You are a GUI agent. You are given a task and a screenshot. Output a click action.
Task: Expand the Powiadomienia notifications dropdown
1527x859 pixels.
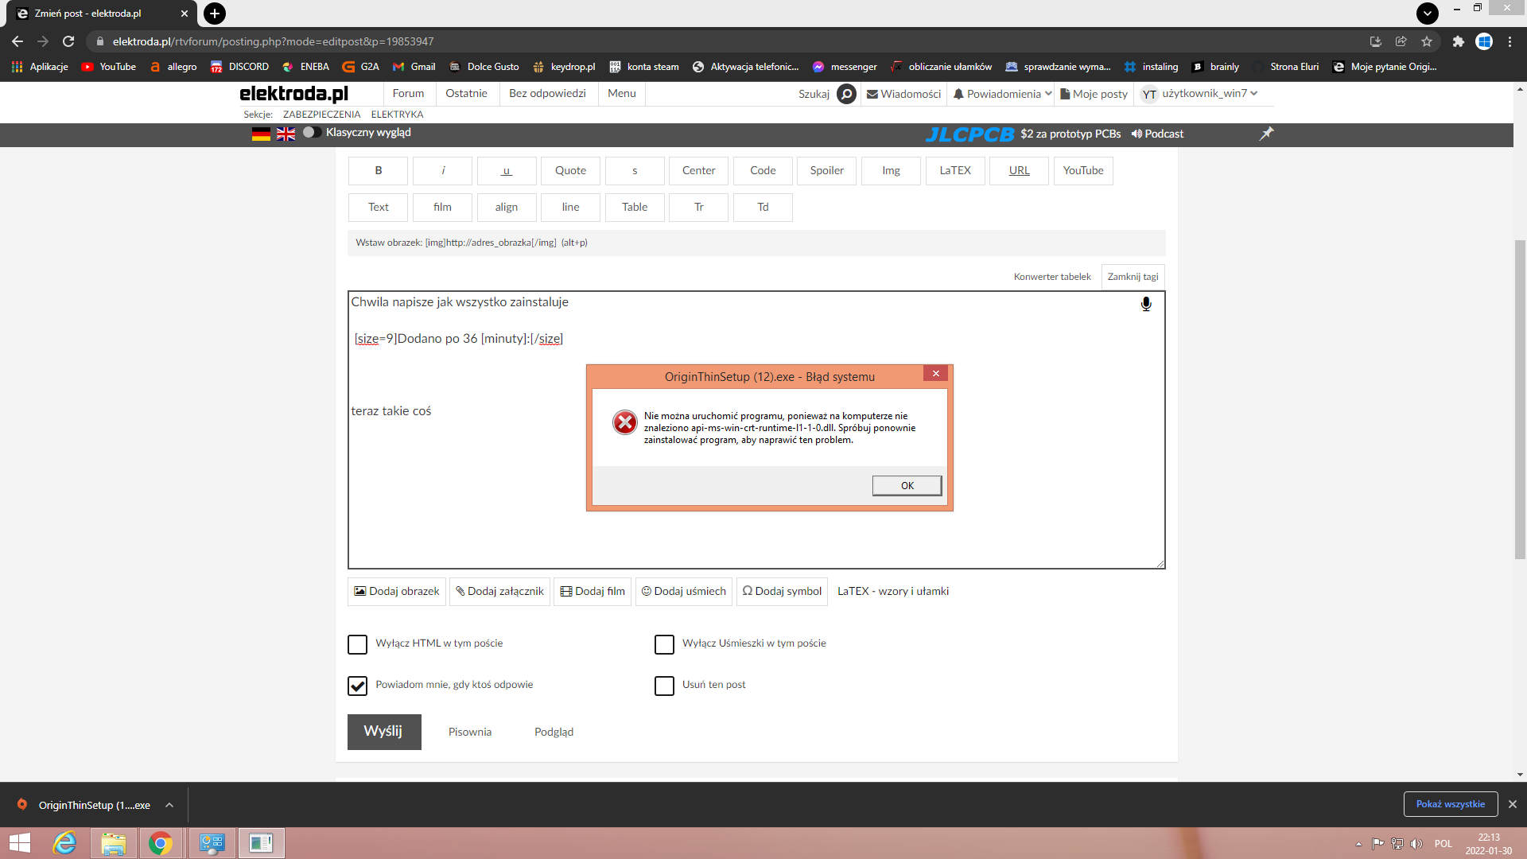[1002, 94]
